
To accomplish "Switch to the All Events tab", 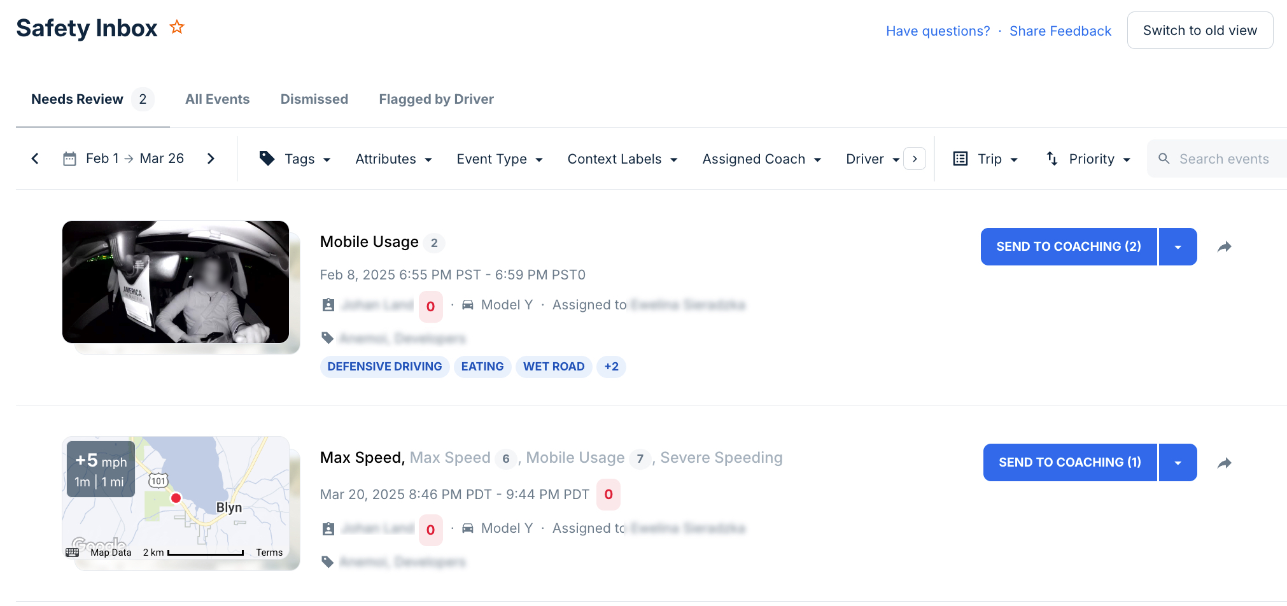I will (x=217, y=99).
